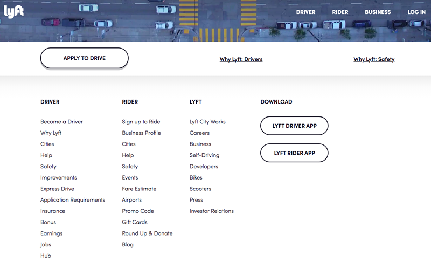Click the Lyft logo icon
The width and height of the screenshot is (431, 262).
point(13,11)
